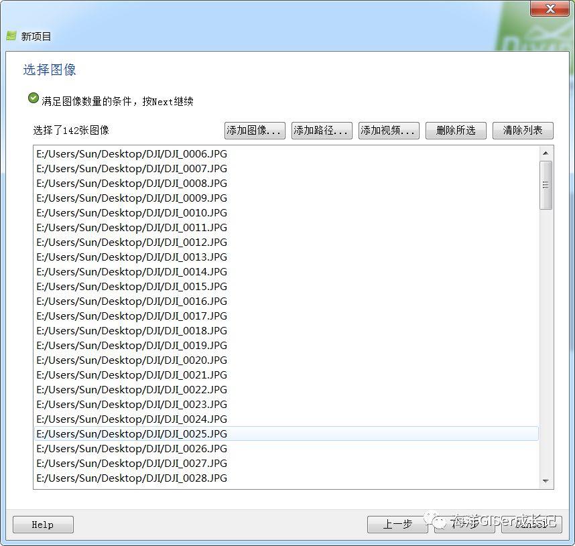Open Help for this dialog

coord(43,525)
